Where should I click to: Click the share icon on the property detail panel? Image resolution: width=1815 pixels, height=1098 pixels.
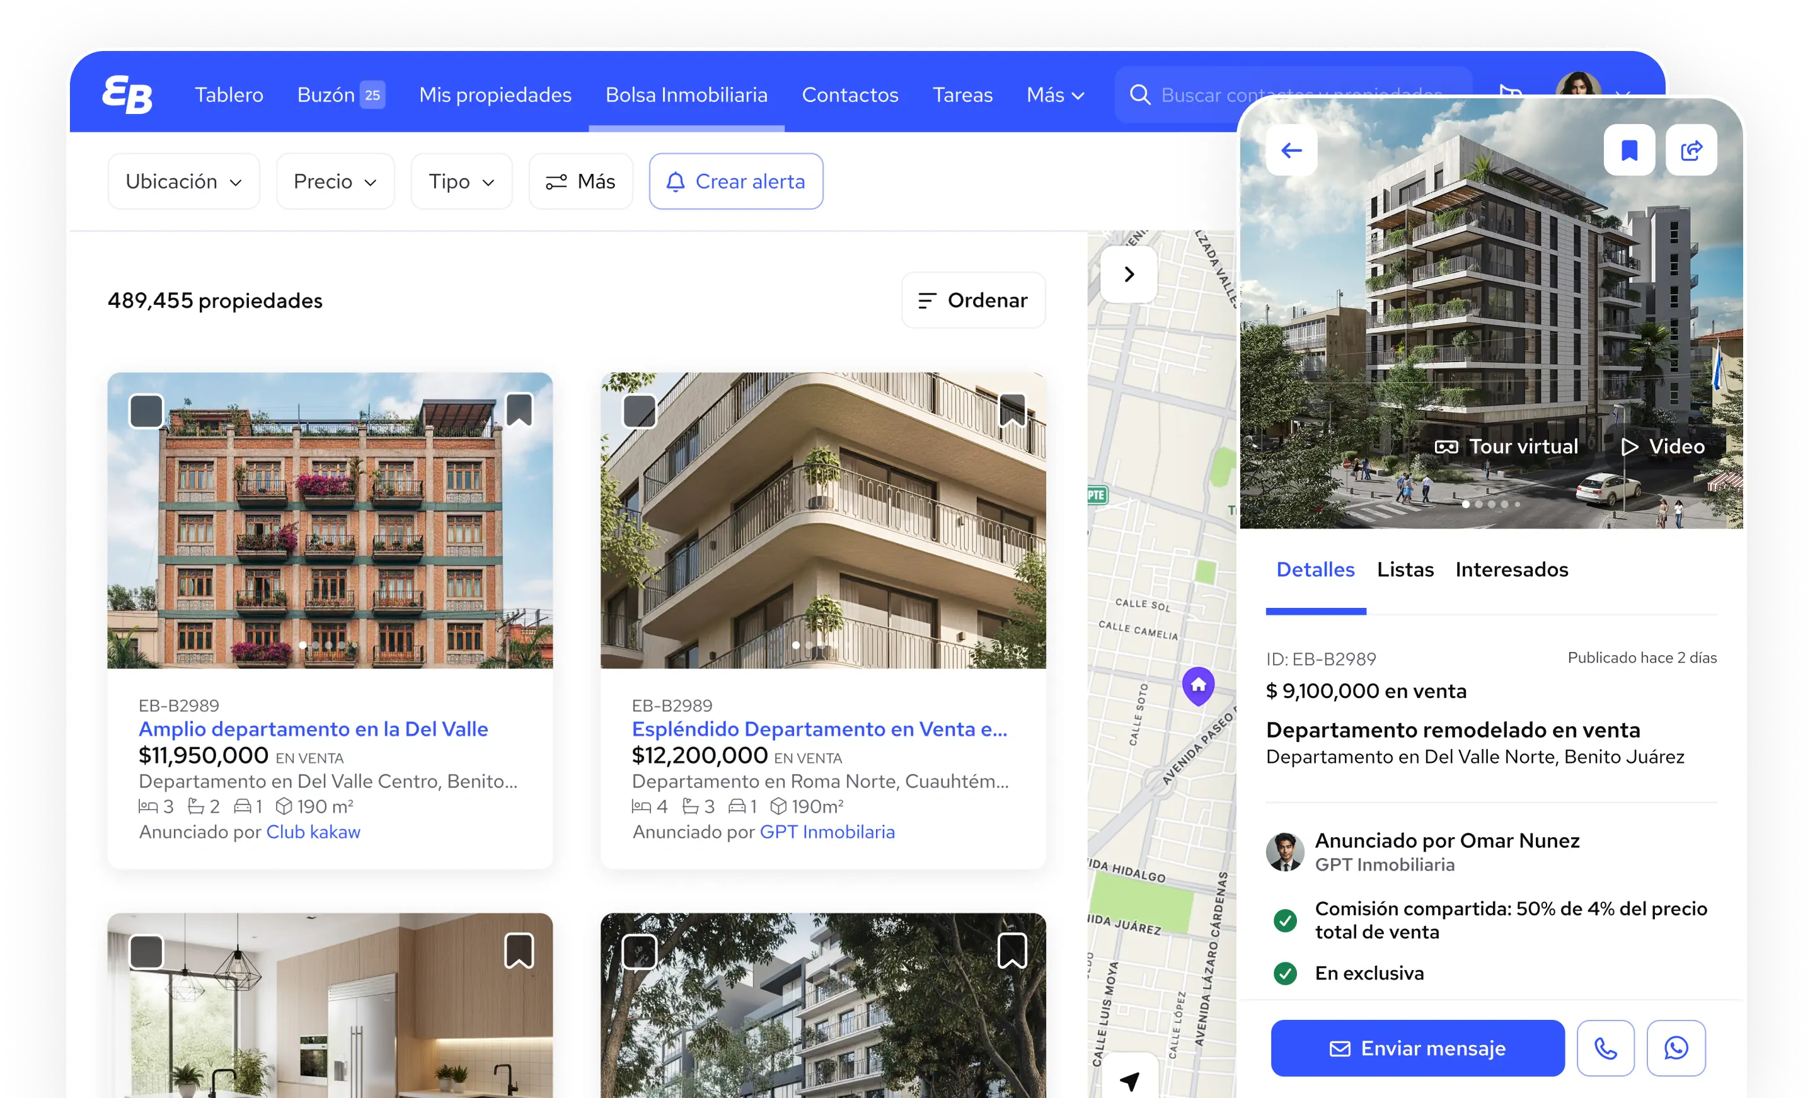1691,149
